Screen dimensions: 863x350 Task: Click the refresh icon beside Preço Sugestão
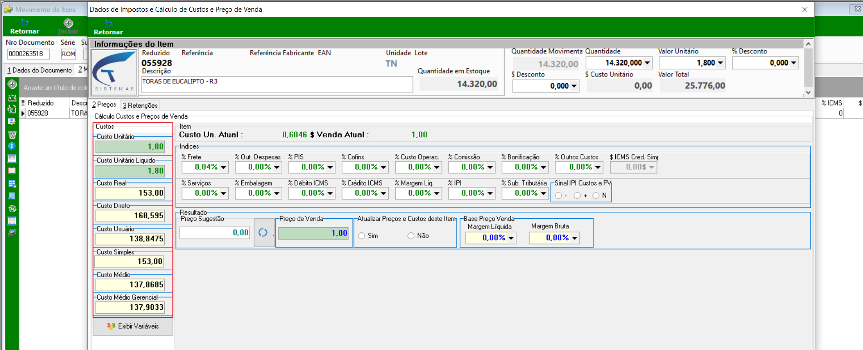pos(263,232)
